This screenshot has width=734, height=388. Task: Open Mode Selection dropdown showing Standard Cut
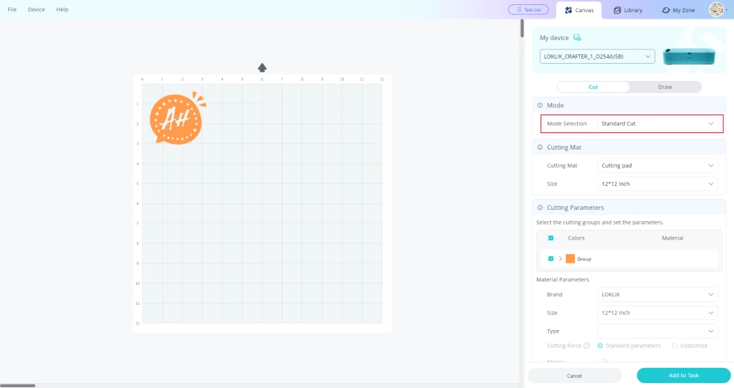(x=657, y=124)
